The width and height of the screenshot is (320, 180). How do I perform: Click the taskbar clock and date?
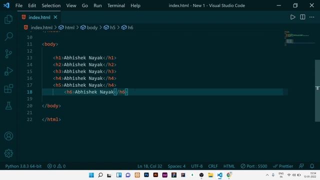click(x=310, y=175)
